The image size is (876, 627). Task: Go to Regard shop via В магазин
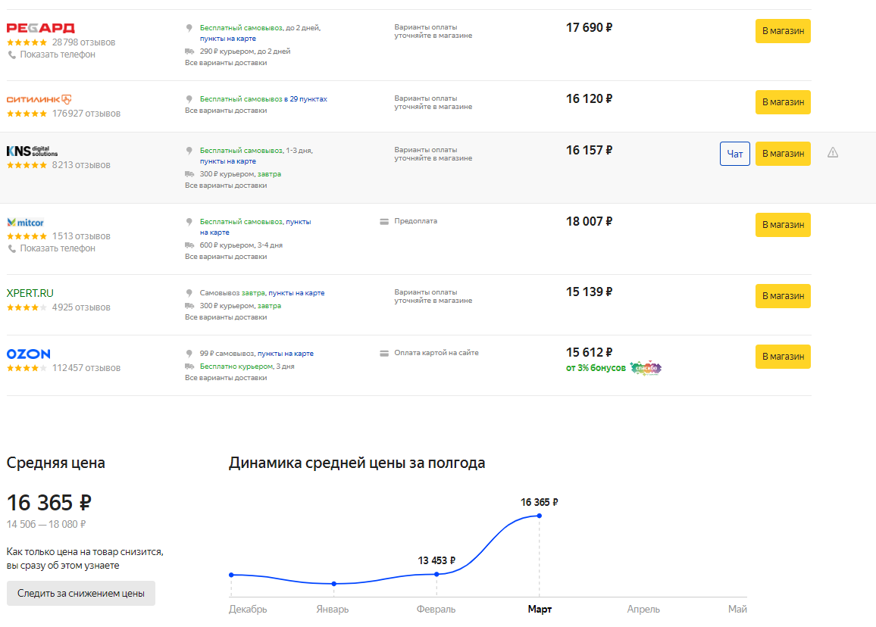pos(783,31)
